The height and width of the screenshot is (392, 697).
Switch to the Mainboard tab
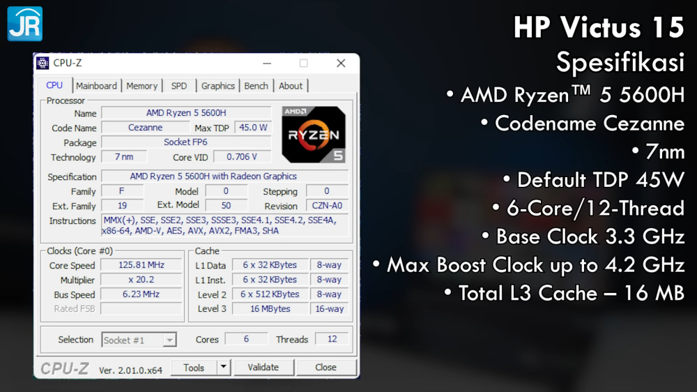[x=96, y=86]
